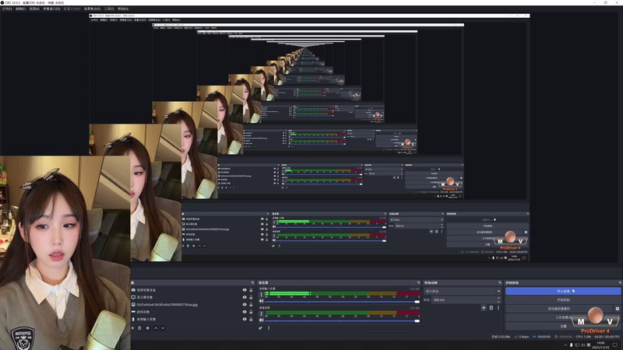Select the 游戏采集 source row

point(192,312)
